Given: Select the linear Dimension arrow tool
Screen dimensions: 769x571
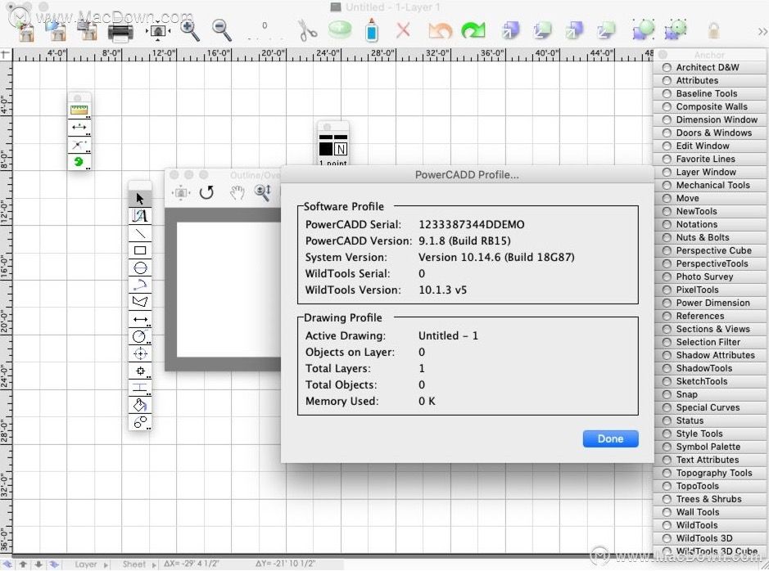Looking at the screenshot, I should coord(140,319).
